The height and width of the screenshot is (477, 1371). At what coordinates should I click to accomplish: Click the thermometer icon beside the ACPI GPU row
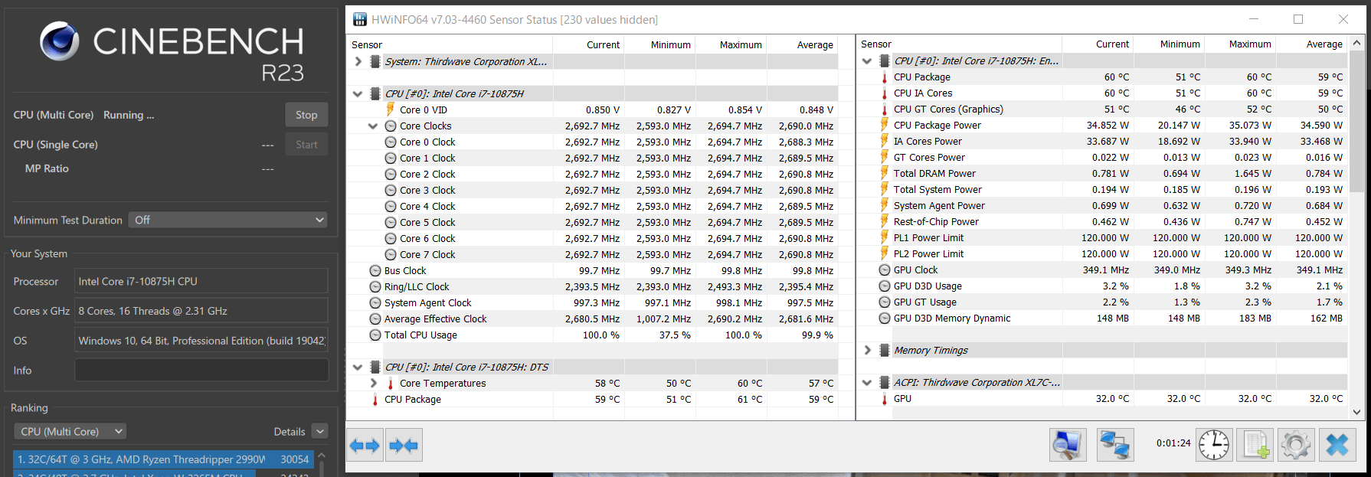click(885, 399)
